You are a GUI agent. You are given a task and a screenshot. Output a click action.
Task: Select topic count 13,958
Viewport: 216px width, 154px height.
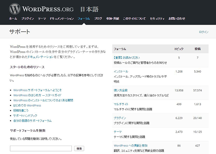point(179,90)
